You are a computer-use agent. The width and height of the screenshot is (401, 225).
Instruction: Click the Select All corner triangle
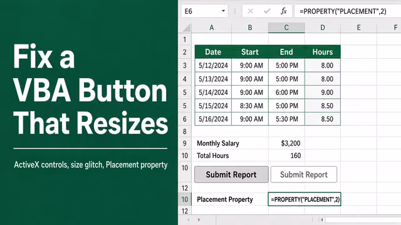[187, 27]
